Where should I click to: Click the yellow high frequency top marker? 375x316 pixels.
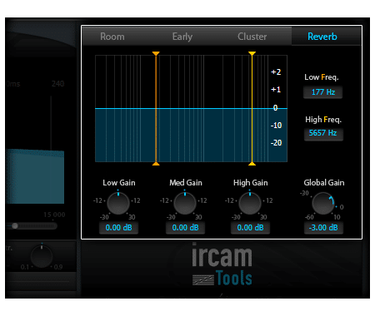click(x=252, y=53)
